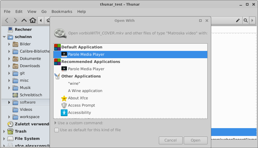Viewport: 258px width, 148px height.
Task: Expand the Bilder folder node
Action: [9, 44]
